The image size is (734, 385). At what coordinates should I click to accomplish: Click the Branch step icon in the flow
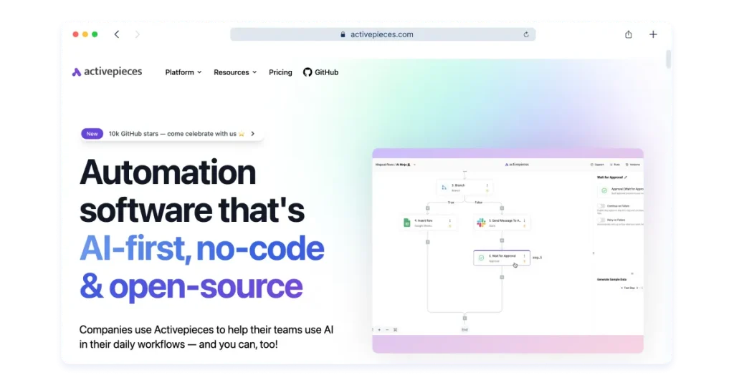[444, 187]
